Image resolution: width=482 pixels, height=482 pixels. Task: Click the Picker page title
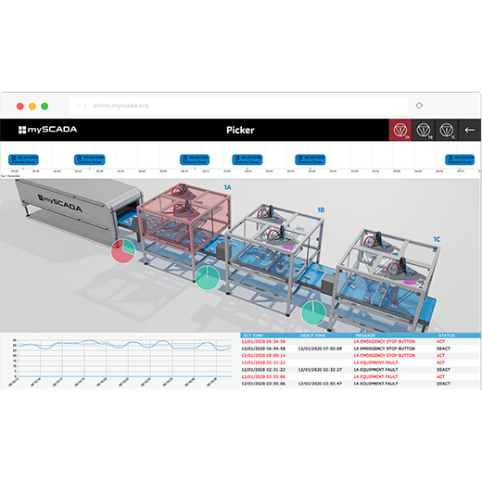(x=240, y=130)
